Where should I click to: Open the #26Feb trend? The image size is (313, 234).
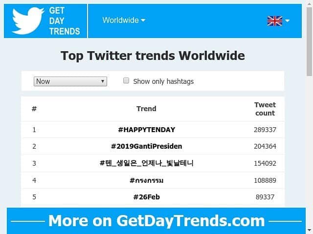click(x=146, y=197)
